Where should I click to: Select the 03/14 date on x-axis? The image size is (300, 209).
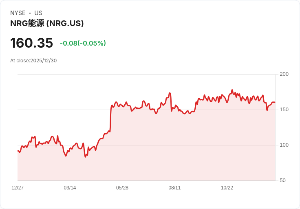pos(70,188)
